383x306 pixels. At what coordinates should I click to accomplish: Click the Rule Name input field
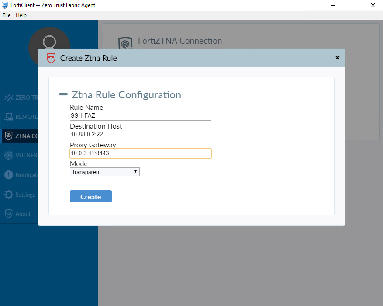(x=141, y=115)
